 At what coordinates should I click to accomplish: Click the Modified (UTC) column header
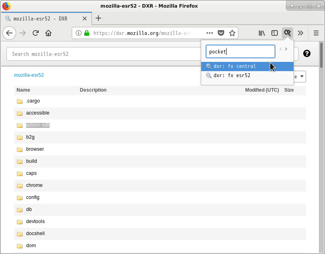[262, 90]
